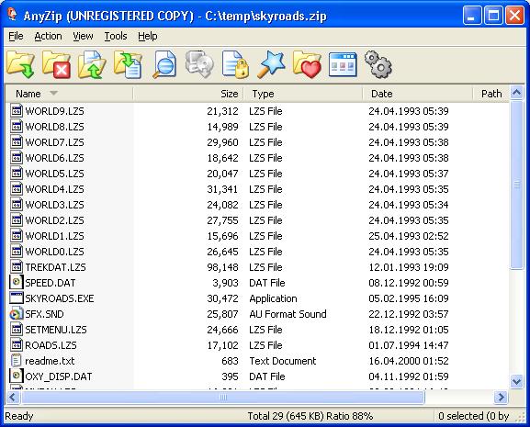
Task: Select file name WORLD7.LZS
Action: [x=55, y=142]
